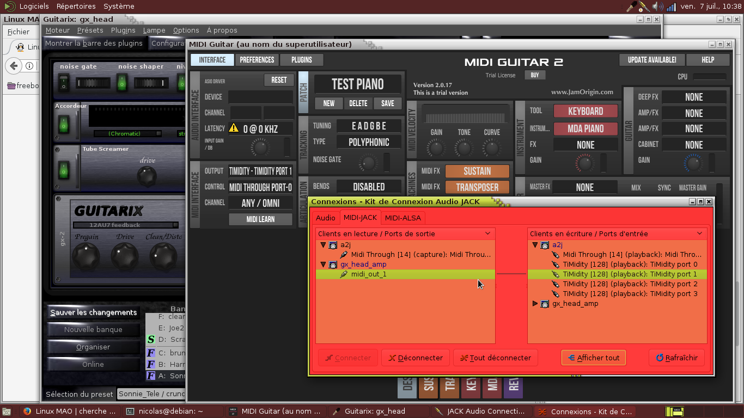Image resolution: width=744 pixels, height=418 pixels.
Task: Open the PREFERENCES tab in MIDI Guitar
Action: click(x=257, y=60)
